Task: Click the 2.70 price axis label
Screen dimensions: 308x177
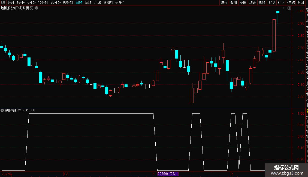Action: pos(301,48)
